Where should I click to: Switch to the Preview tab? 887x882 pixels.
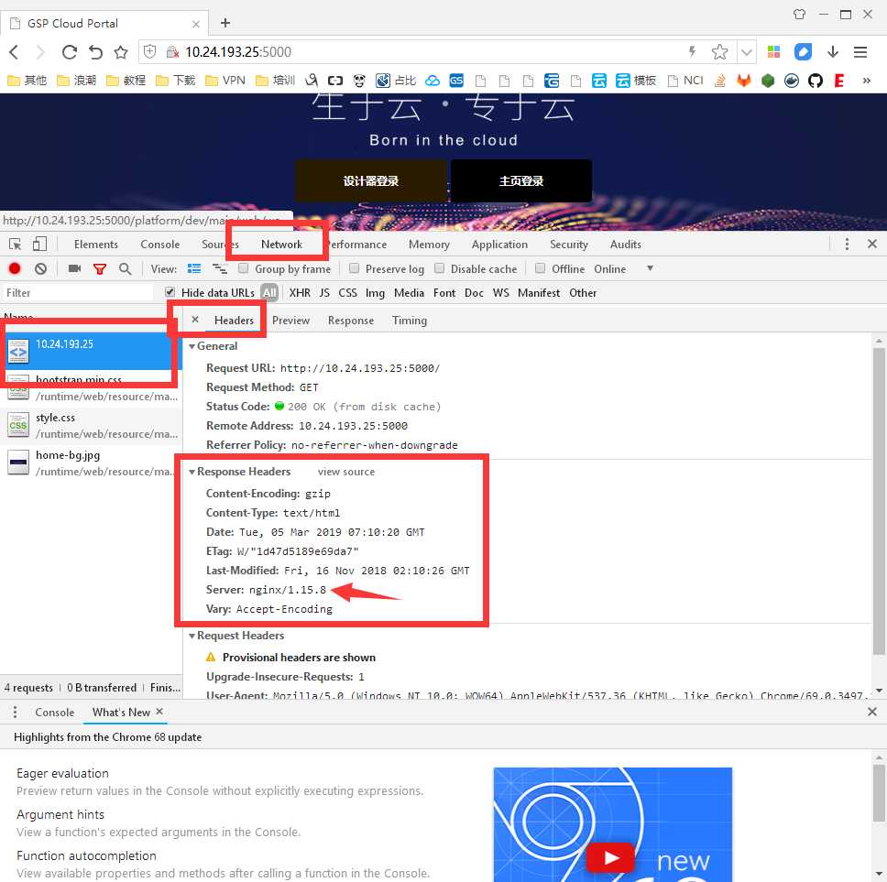pos(290,321)
